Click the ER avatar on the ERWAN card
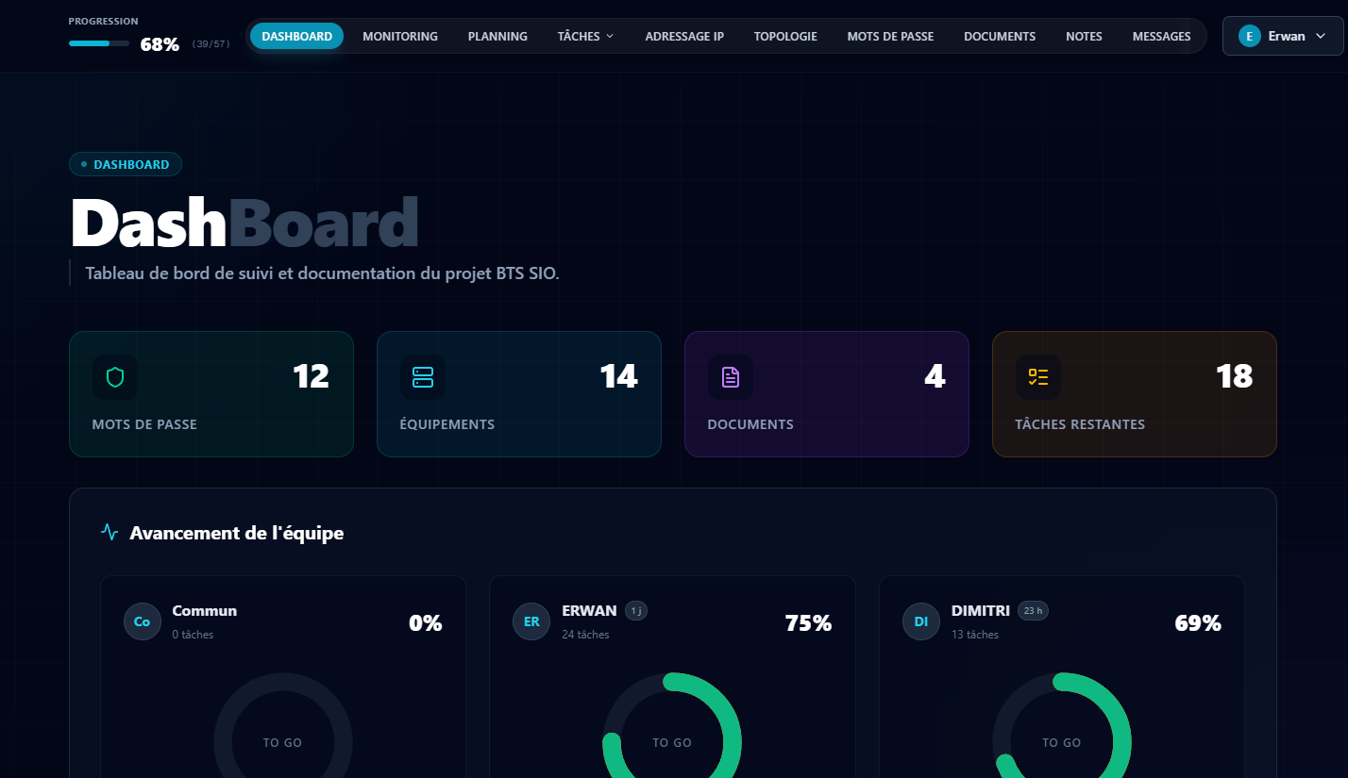 (531, 621)
